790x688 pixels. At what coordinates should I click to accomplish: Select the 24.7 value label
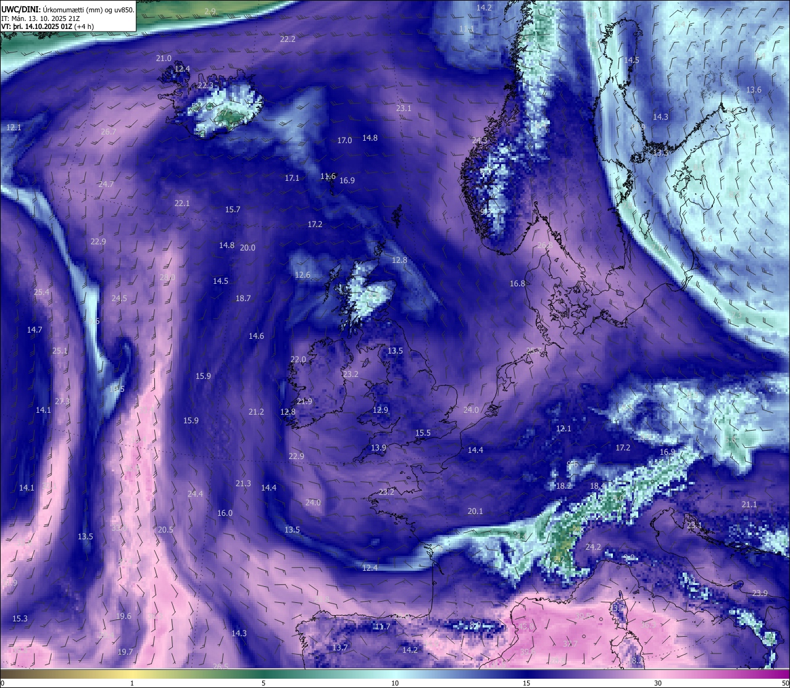tap(106, 184)
